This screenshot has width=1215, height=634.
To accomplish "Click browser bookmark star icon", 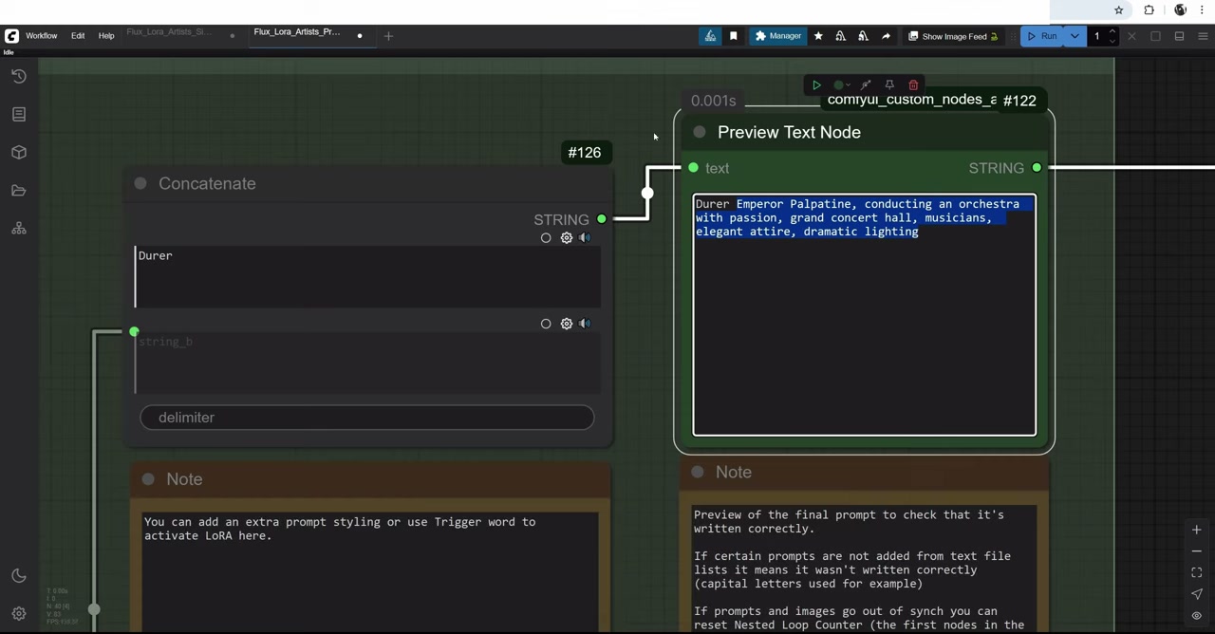I will pyautogui.click(x=1119, y=9).
